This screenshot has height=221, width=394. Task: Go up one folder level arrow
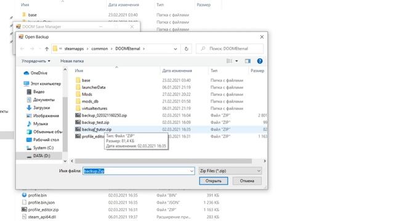pyautogui.click(x=47, y=49)
